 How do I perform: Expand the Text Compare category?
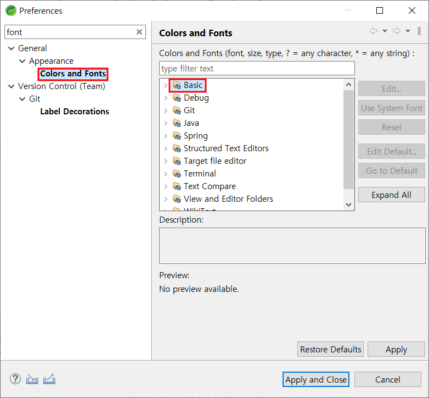coord(166,186)
